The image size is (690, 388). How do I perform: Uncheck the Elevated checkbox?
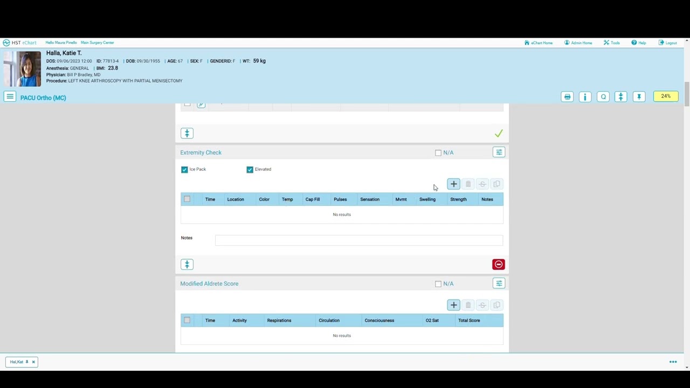pos(250,170)
